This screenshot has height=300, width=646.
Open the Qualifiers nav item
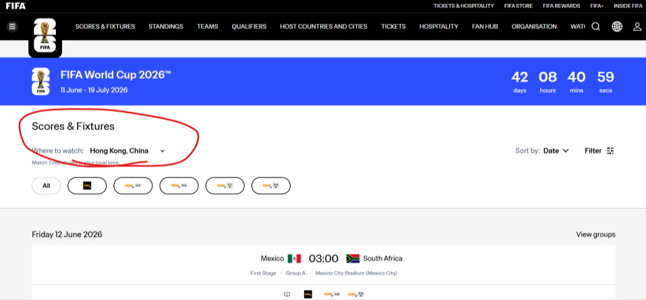pyautogui.click(x=249, y=26)
